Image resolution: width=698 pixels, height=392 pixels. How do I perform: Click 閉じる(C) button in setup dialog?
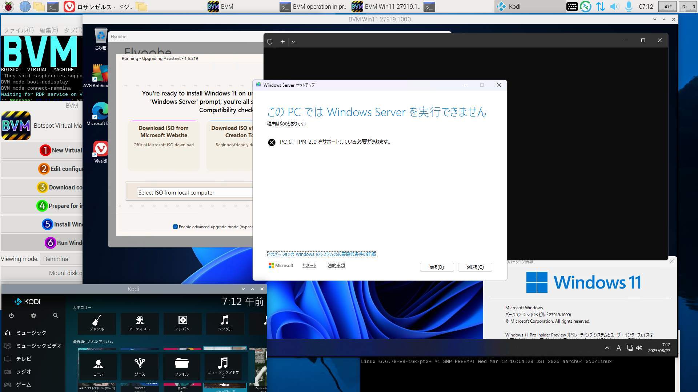(x=475, y=267)
